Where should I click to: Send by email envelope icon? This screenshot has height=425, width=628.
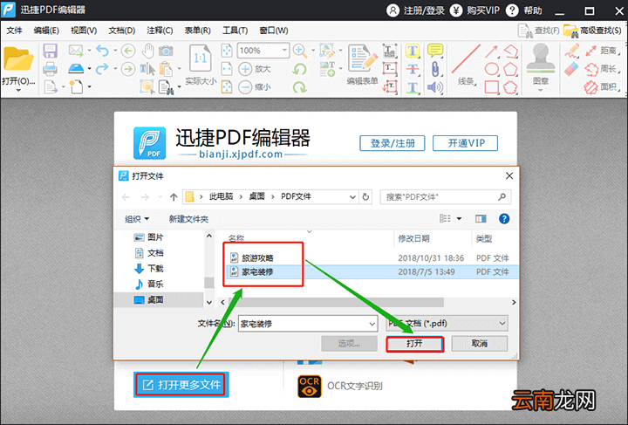point(76,51)
